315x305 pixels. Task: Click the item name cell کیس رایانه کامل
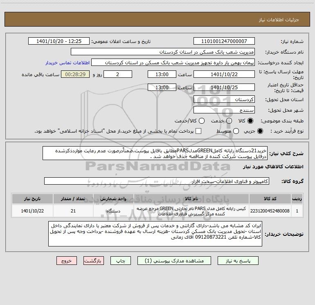191,211
